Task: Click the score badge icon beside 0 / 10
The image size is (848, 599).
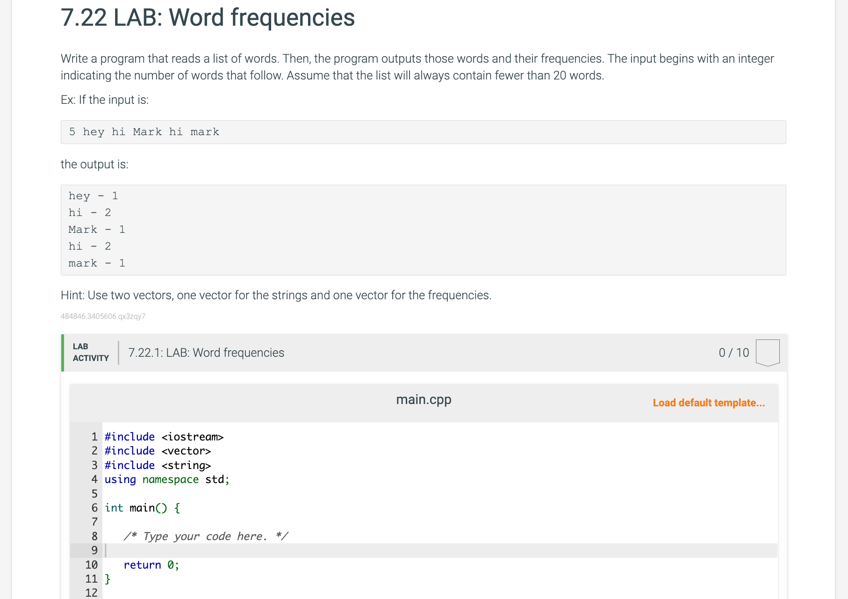Action: point(767,353)
